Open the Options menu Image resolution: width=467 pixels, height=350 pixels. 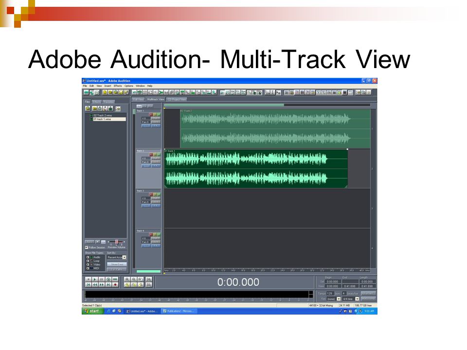click(128, 86)
